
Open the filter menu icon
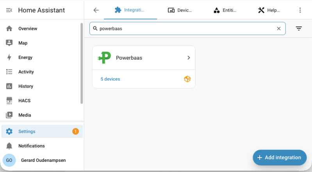pyautogui.click(x=299, y=28)
